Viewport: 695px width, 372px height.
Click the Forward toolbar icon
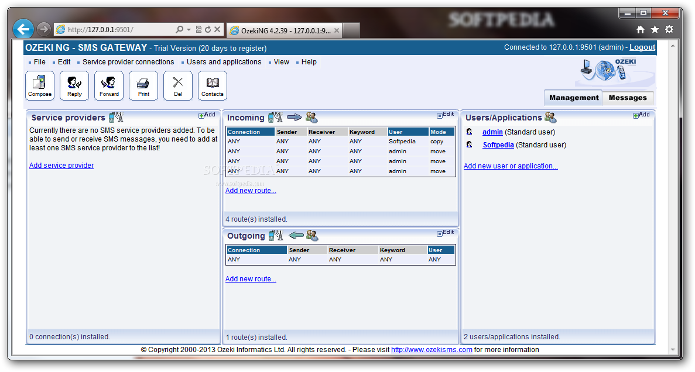109,85
